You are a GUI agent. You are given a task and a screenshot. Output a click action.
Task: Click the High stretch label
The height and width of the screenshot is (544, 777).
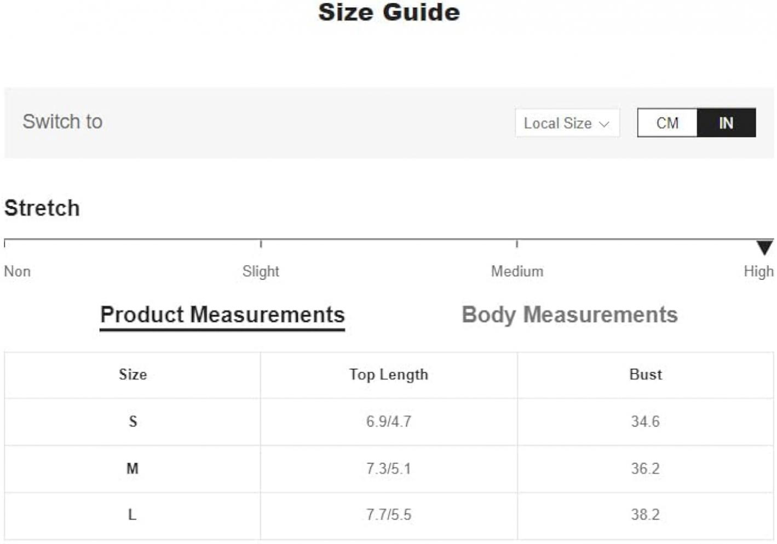tap(758, 271)
